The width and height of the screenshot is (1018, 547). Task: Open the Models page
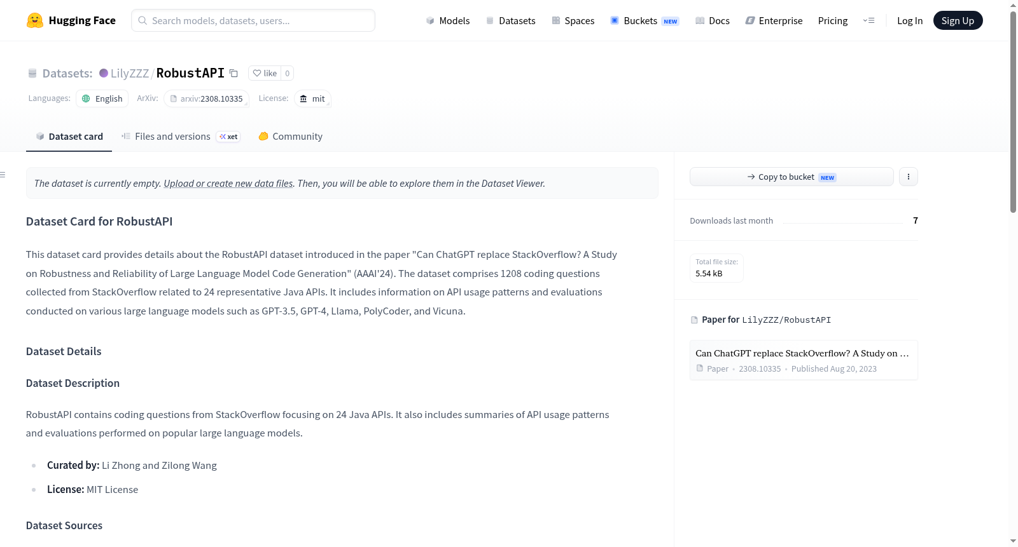(448, 20)
